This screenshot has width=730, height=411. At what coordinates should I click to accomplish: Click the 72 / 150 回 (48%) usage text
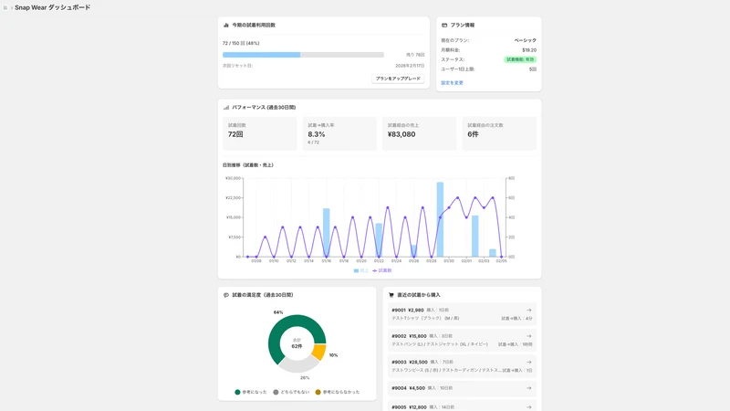point(241,43)
